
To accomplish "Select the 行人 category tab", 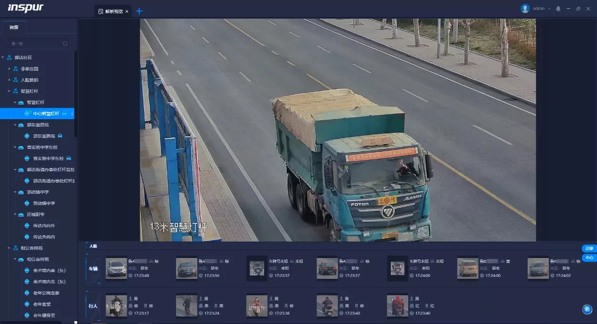I will 93,306.
